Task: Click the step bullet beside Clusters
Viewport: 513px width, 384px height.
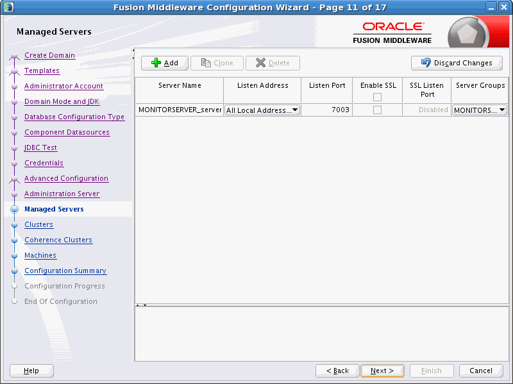Action: pyautogui.click(x=14, y=225)
